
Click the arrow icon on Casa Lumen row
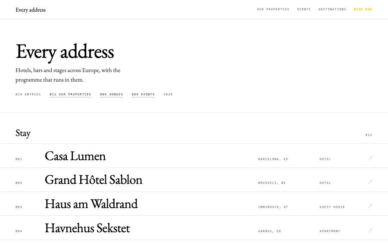click(370, 158)
